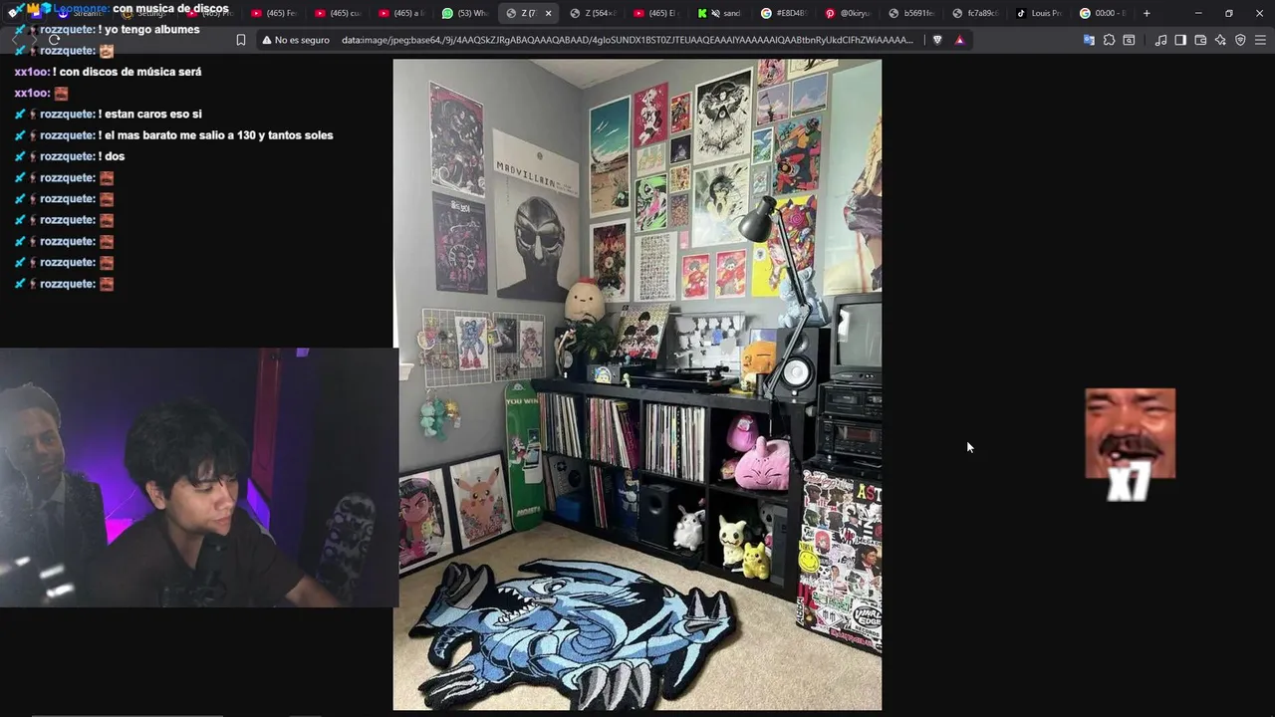1275x717 pixels.
Task: Switch to the 'Z (564×8' tab
Action: pos(593,13)
